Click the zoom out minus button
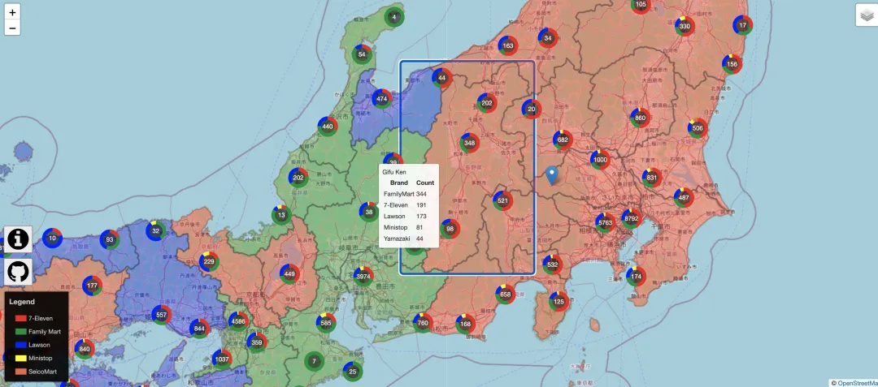 tap(12, 28)
